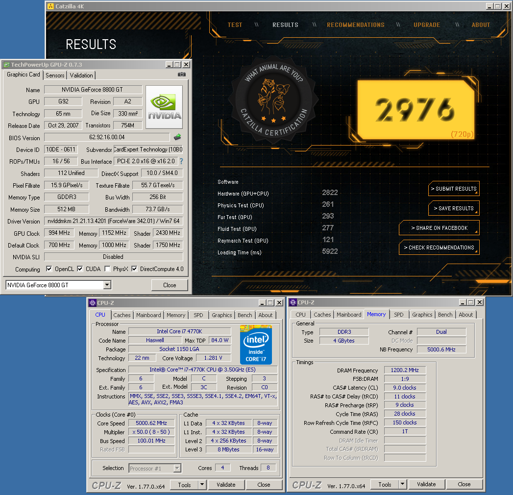The image size is (513, 495).
Task: Select the RESULTS tab in Catzilla
Action: 285,25
